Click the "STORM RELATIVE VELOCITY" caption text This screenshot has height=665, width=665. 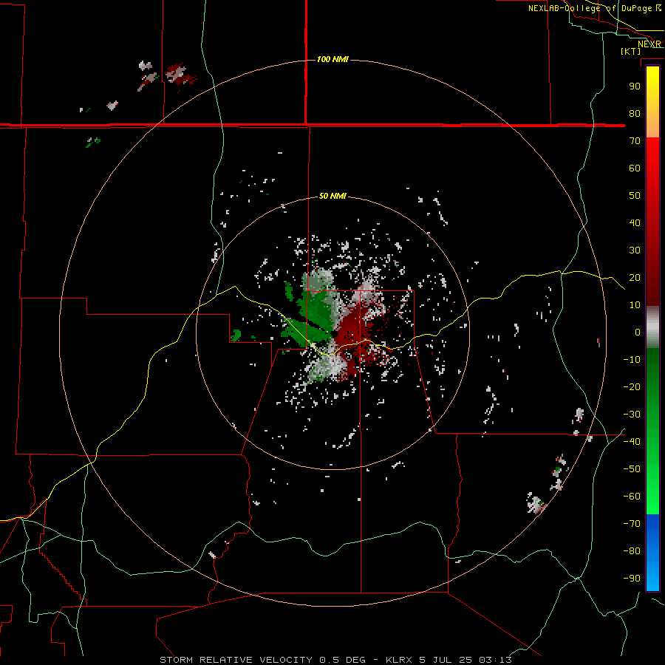click(236, 660)
